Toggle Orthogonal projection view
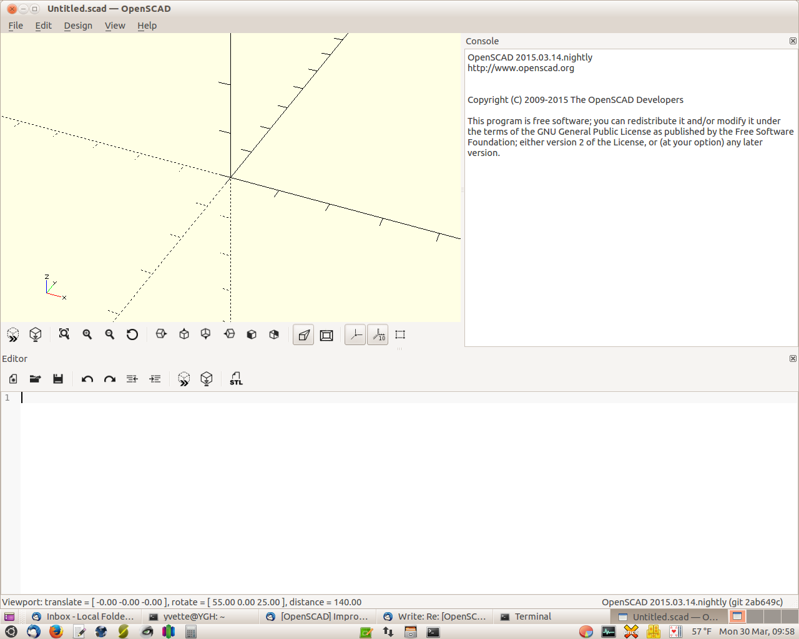Image resolution: width=799 pixels, height=639 pixels. point(326,335)
